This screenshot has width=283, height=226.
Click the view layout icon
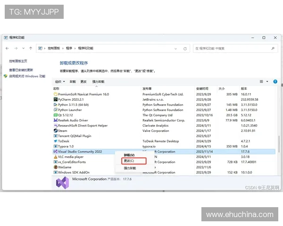tap(261, 81)
